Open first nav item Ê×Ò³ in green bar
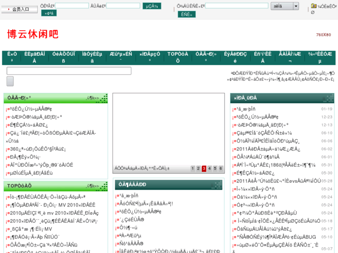This screenshot has width=338, height=253. tap(12, 57)
